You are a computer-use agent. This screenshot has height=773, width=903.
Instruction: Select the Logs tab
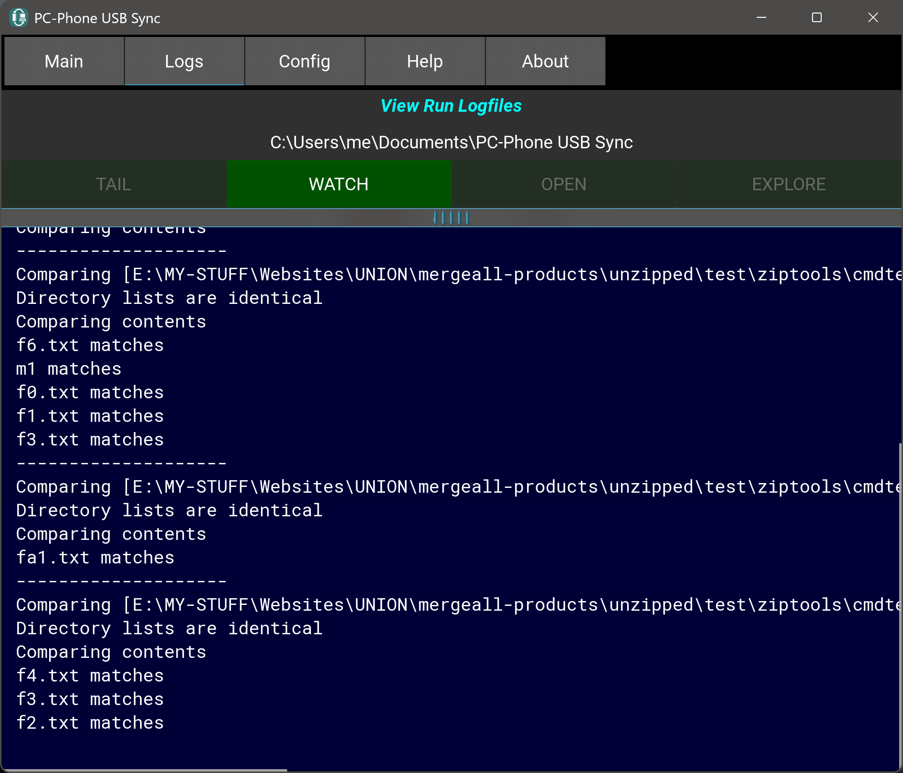pyautogui.click(x=184, y=62)
